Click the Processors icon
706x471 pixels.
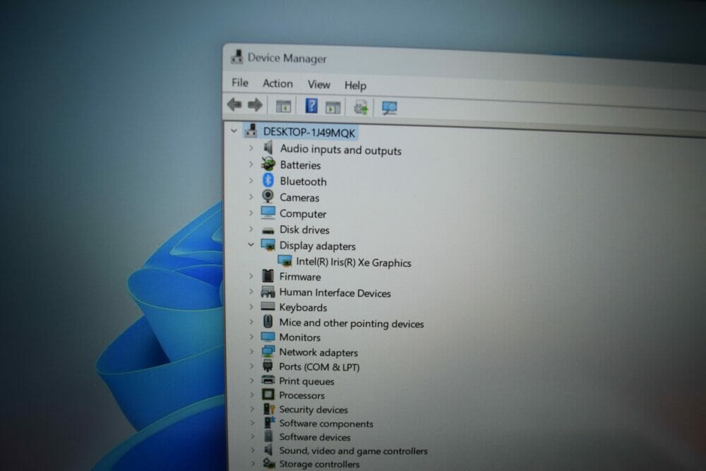268,395
